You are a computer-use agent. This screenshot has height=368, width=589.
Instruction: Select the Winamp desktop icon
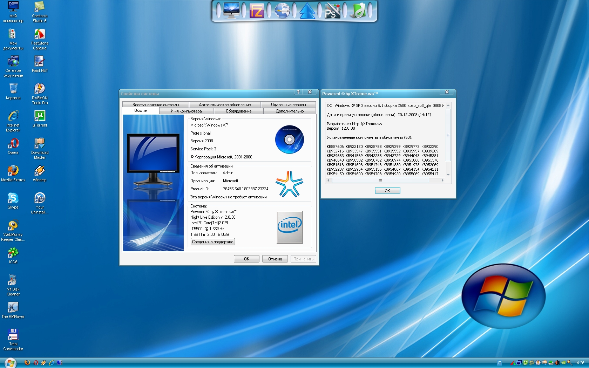40,173
